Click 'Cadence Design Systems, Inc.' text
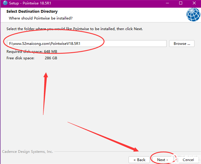Image resolution: width=201 pixels, height=164 pixels. pyautogui.click(x=27, y=152)
